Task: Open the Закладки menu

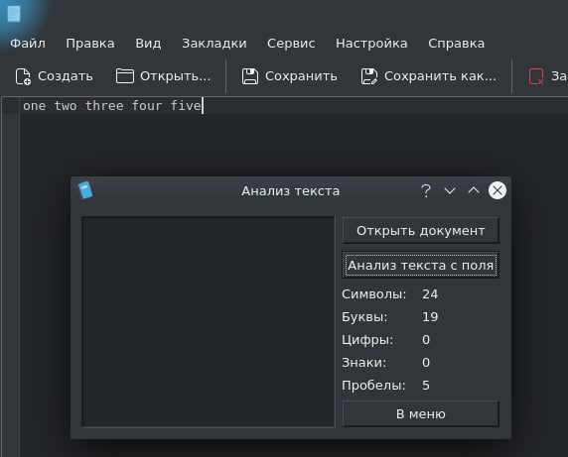Action: click(214, 44)
